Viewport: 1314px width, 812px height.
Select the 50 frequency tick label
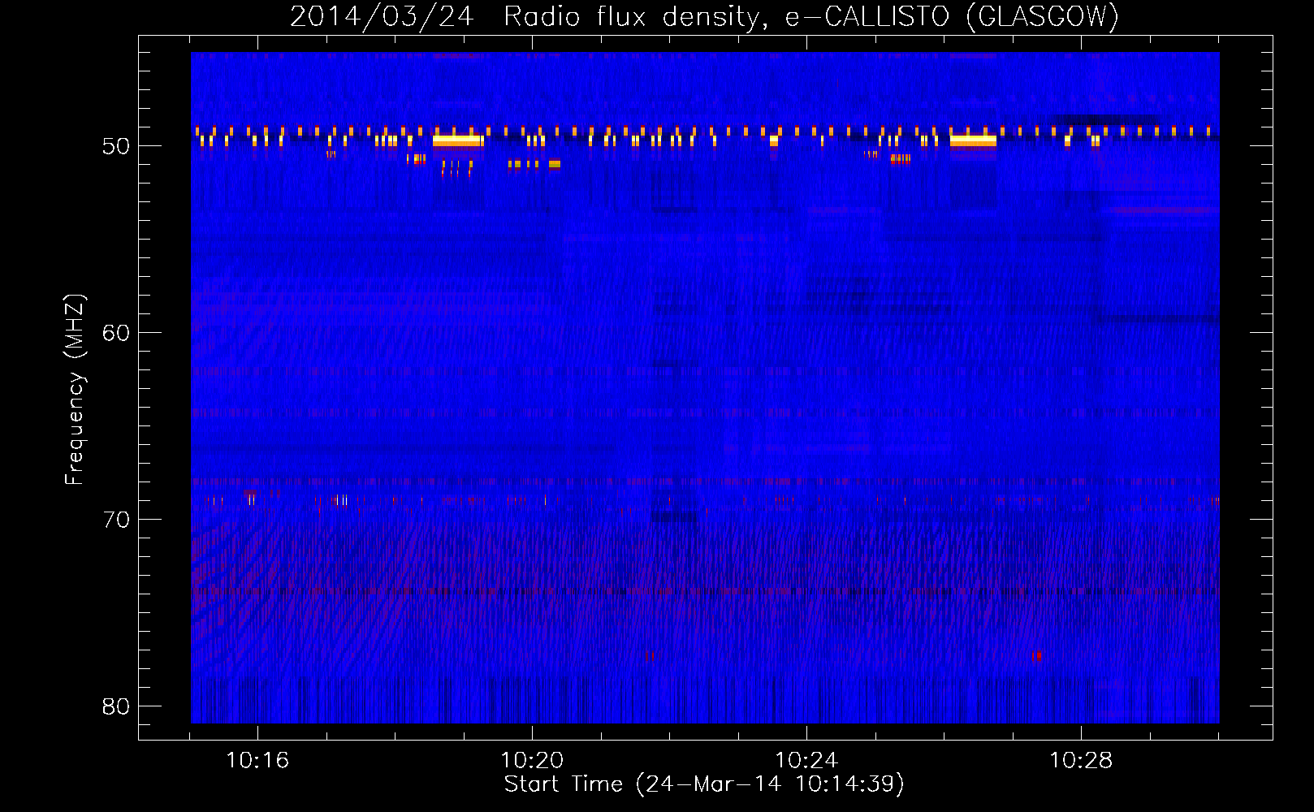pos(116,146)
